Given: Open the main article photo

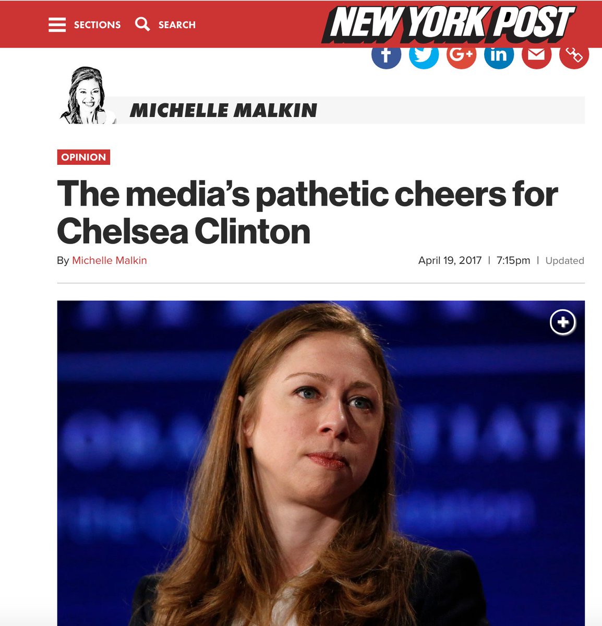Looking at the screenshot, I should click(321, 463).
